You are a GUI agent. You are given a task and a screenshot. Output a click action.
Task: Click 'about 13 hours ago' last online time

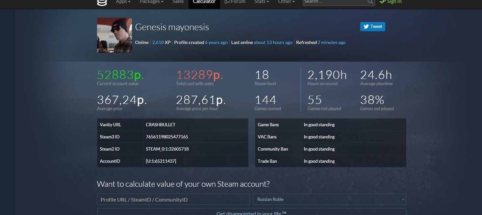(x=273, y=42)
